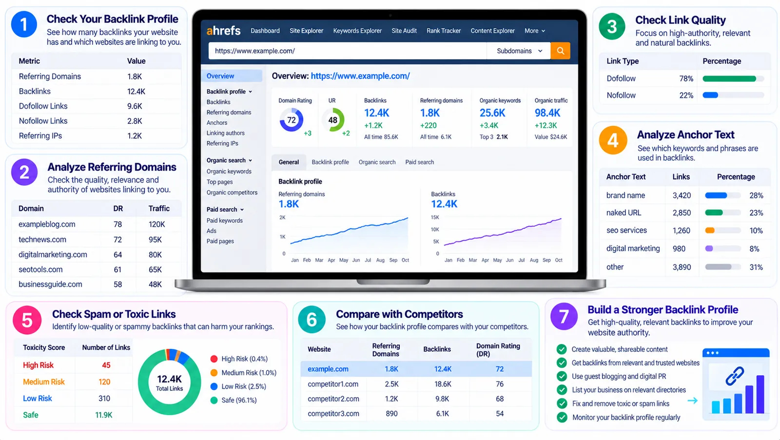Collapse the Paid search sidebar section
This screenshot has height=440, width=780.
coord(225,210)
